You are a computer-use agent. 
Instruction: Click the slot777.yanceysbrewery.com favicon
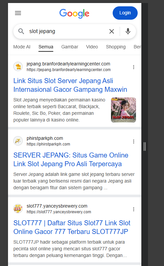(x=18, y=209)
